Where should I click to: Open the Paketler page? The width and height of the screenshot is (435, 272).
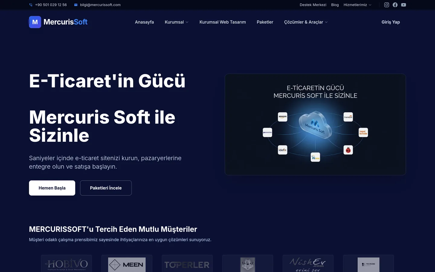click(265, 22)
